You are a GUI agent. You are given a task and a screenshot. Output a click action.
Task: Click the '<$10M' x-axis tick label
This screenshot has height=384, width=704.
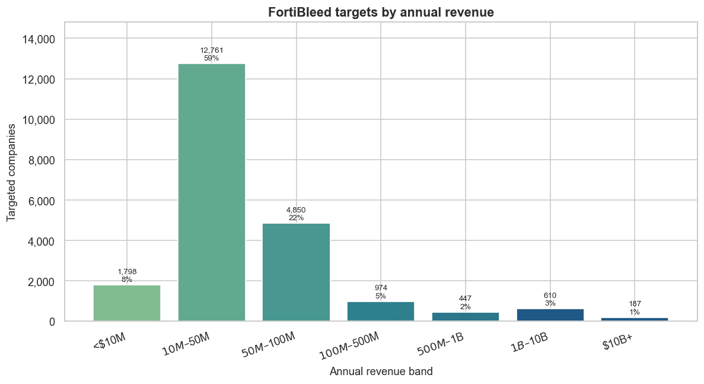110,342
